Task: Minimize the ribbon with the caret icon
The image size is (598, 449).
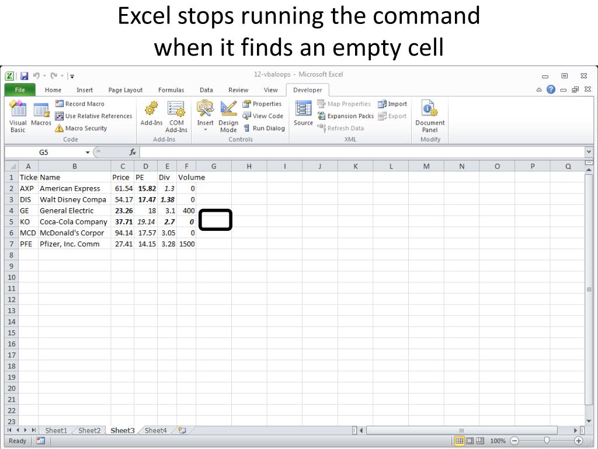Action: pos(539,89)
